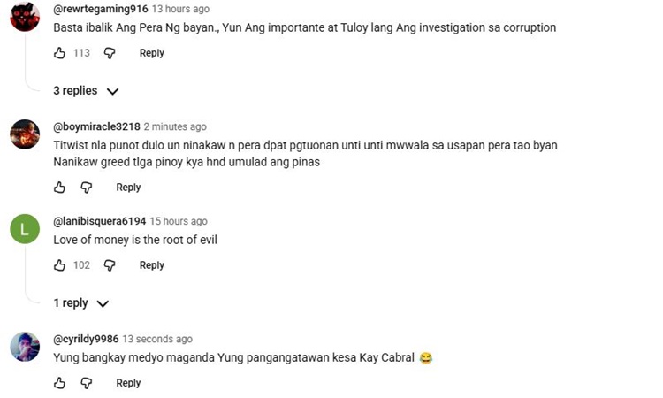The image size is (663, 398).
Task: Like @cyrildy9986's comment
Action: coord(59,383)
